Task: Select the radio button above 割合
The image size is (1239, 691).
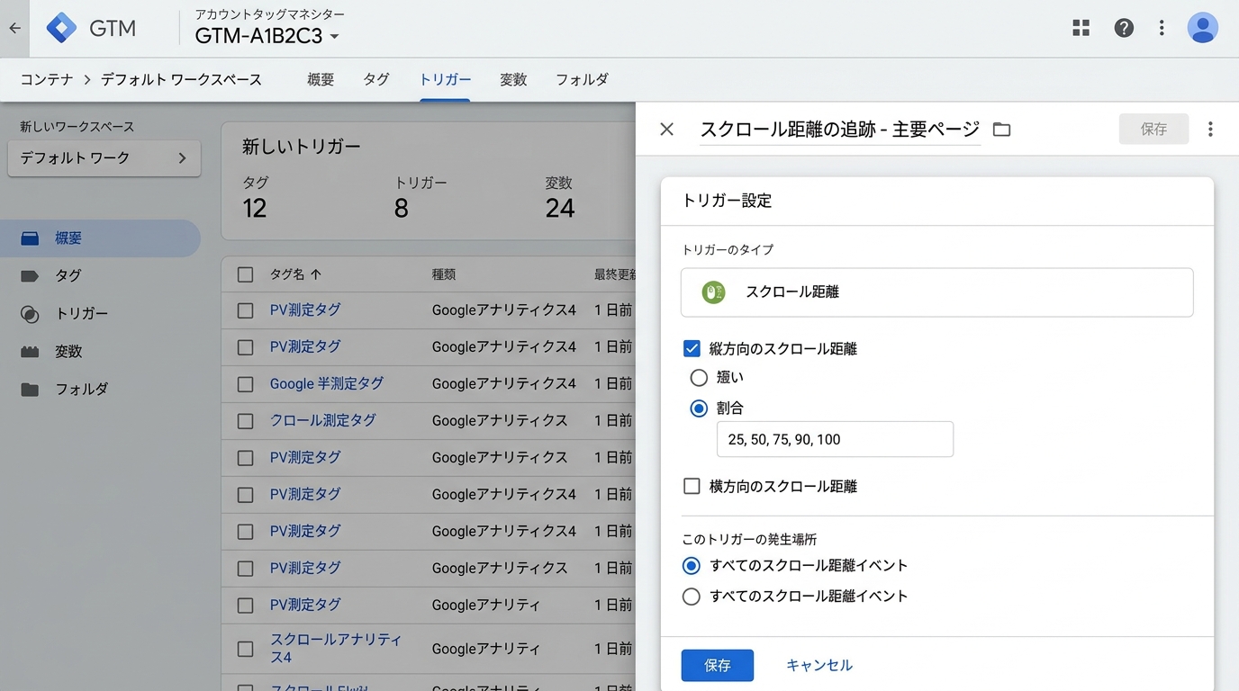Action: [699, 378]
